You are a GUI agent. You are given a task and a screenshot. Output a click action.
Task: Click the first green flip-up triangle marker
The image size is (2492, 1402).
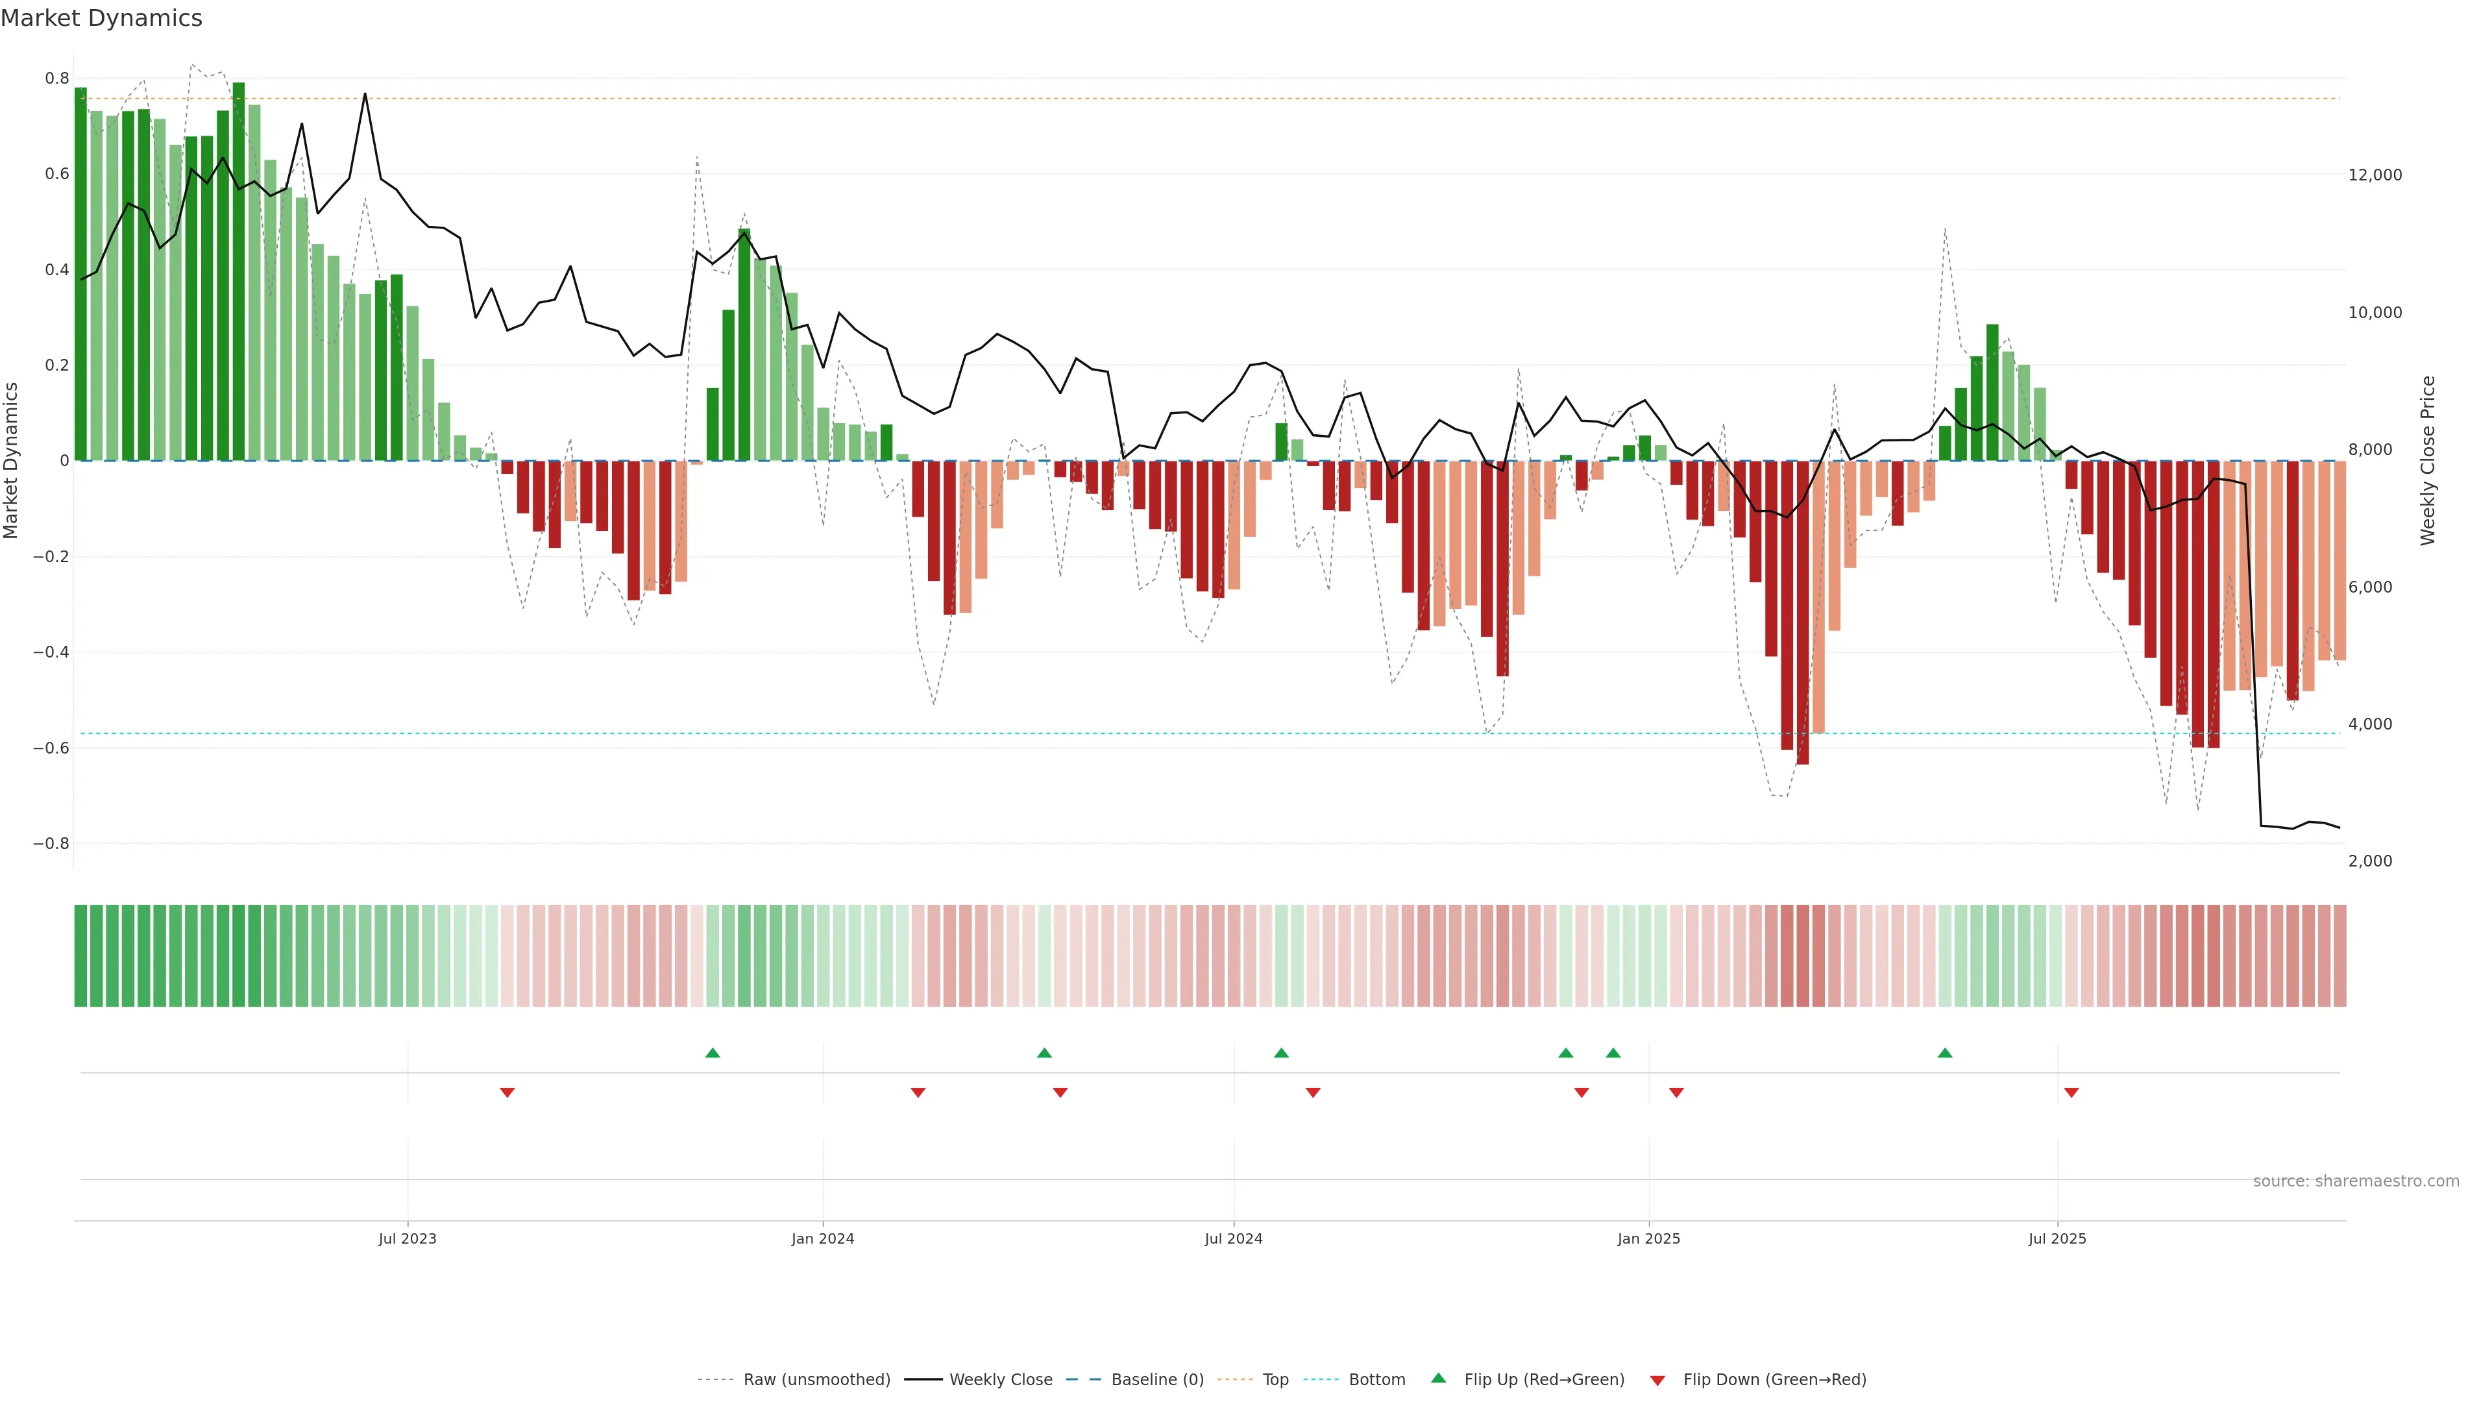(x=712, y=1053)
